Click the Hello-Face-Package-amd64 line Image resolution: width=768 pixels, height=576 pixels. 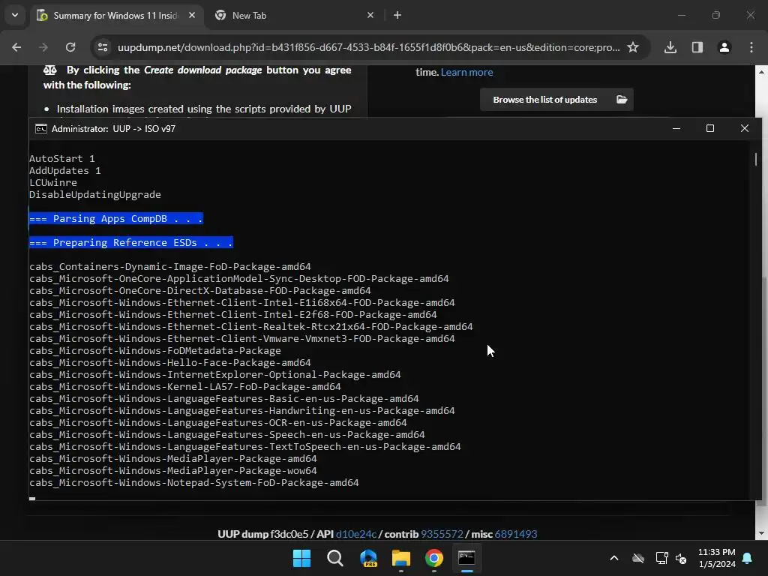pyautogui.click(x=170, y=362)
